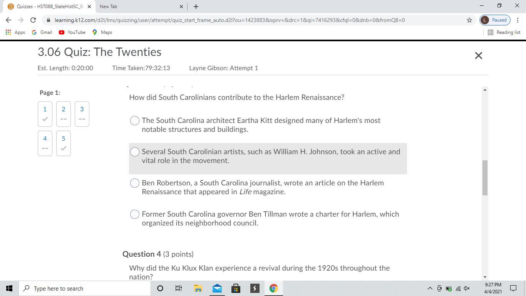Image resolution: width=526 pixels, height=296 pixels.
Task: Switch to the New Tab tab
Action: click(138, 7)
